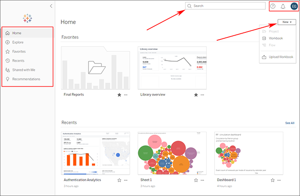Open the New dropdown button
300x196 pixels.
(287, 22)
